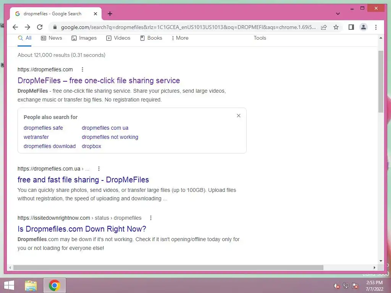391x293 pixels.
Task: Select the Chrome taskbar icon
Action: (x=54, y=285)
